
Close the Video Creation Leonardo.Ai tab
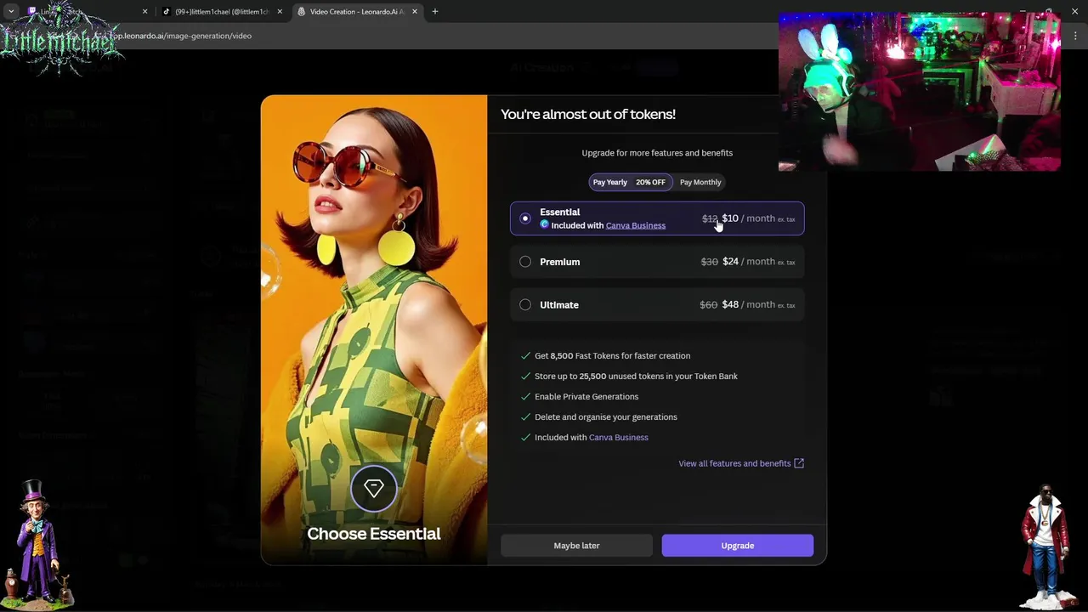(x=414, y=12)
